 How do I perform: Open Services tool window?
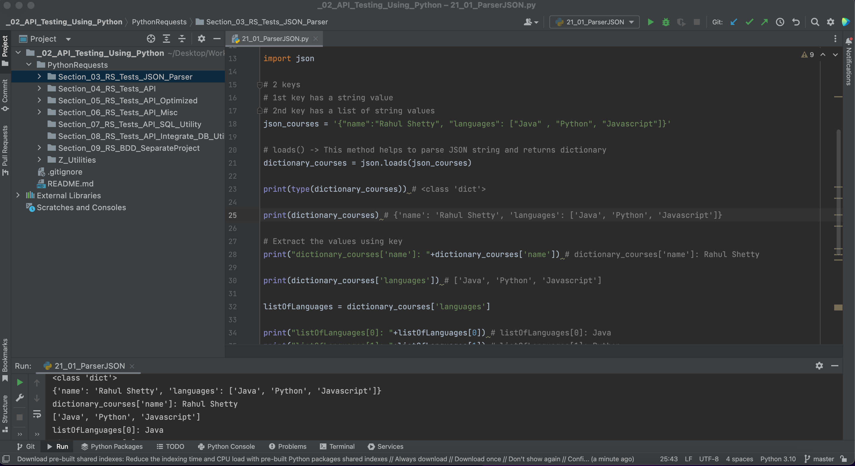[x=386, y=446]
